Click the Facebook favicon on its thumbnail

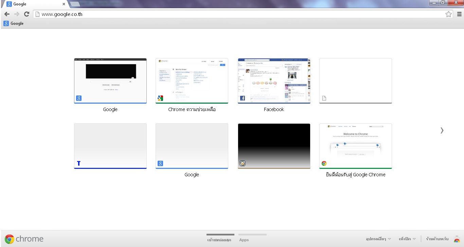[x=243, y=98]
